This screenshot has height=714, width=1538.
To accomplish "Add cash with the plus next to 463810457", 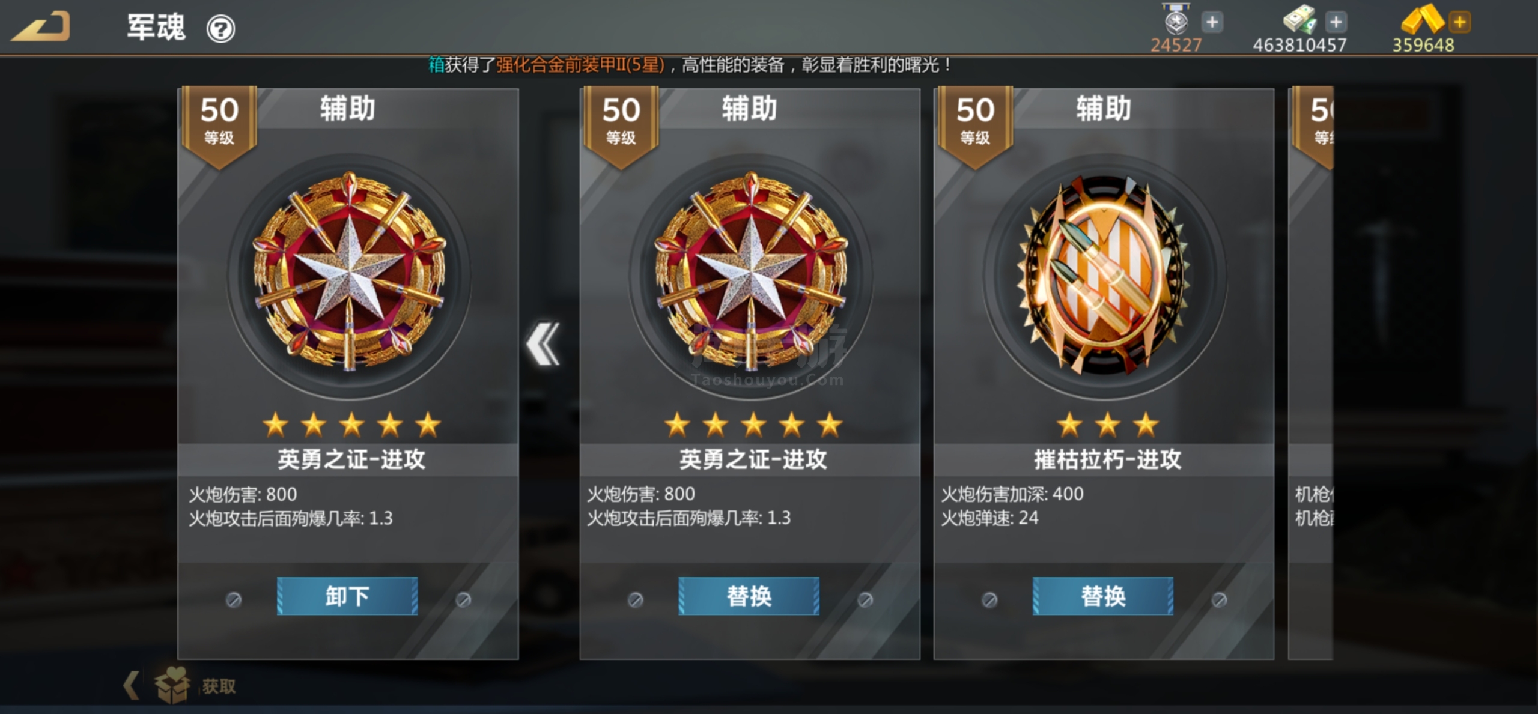I will point(1336,22).
